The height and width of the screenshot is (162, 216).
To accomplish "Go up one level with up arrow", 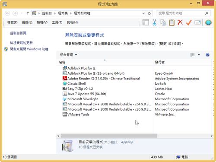I will pos(28,13).
